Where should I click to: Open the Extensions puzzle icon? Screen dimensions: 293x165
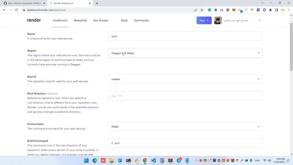click(271, 10)
